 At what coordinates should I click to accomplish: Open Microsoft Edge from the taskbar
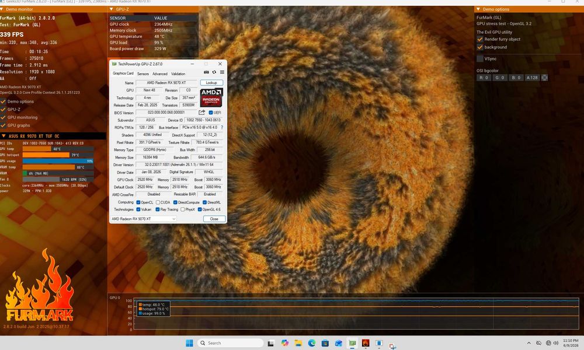pyautogui.click(x=312, y=343)
